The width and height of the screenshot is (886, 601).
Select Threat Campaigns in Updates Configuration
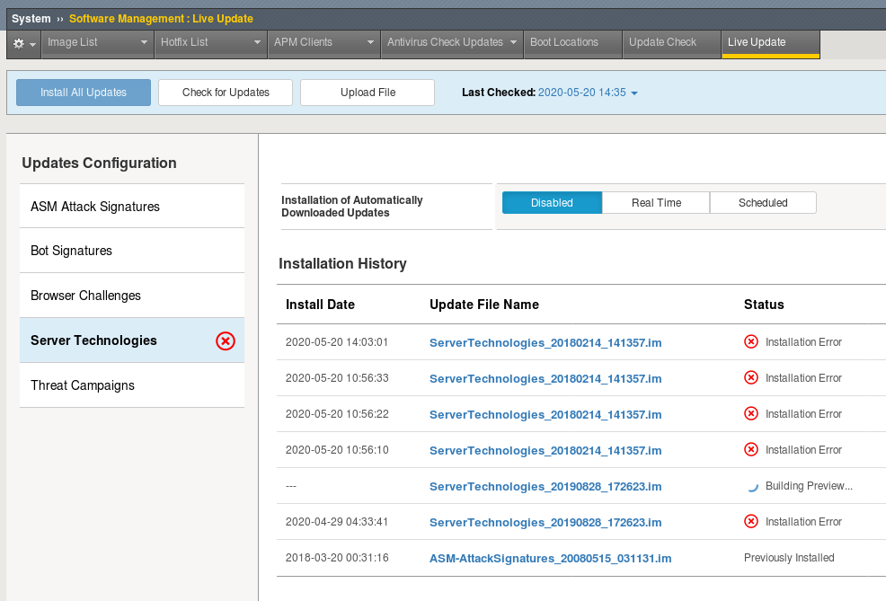tap(82, 385)
